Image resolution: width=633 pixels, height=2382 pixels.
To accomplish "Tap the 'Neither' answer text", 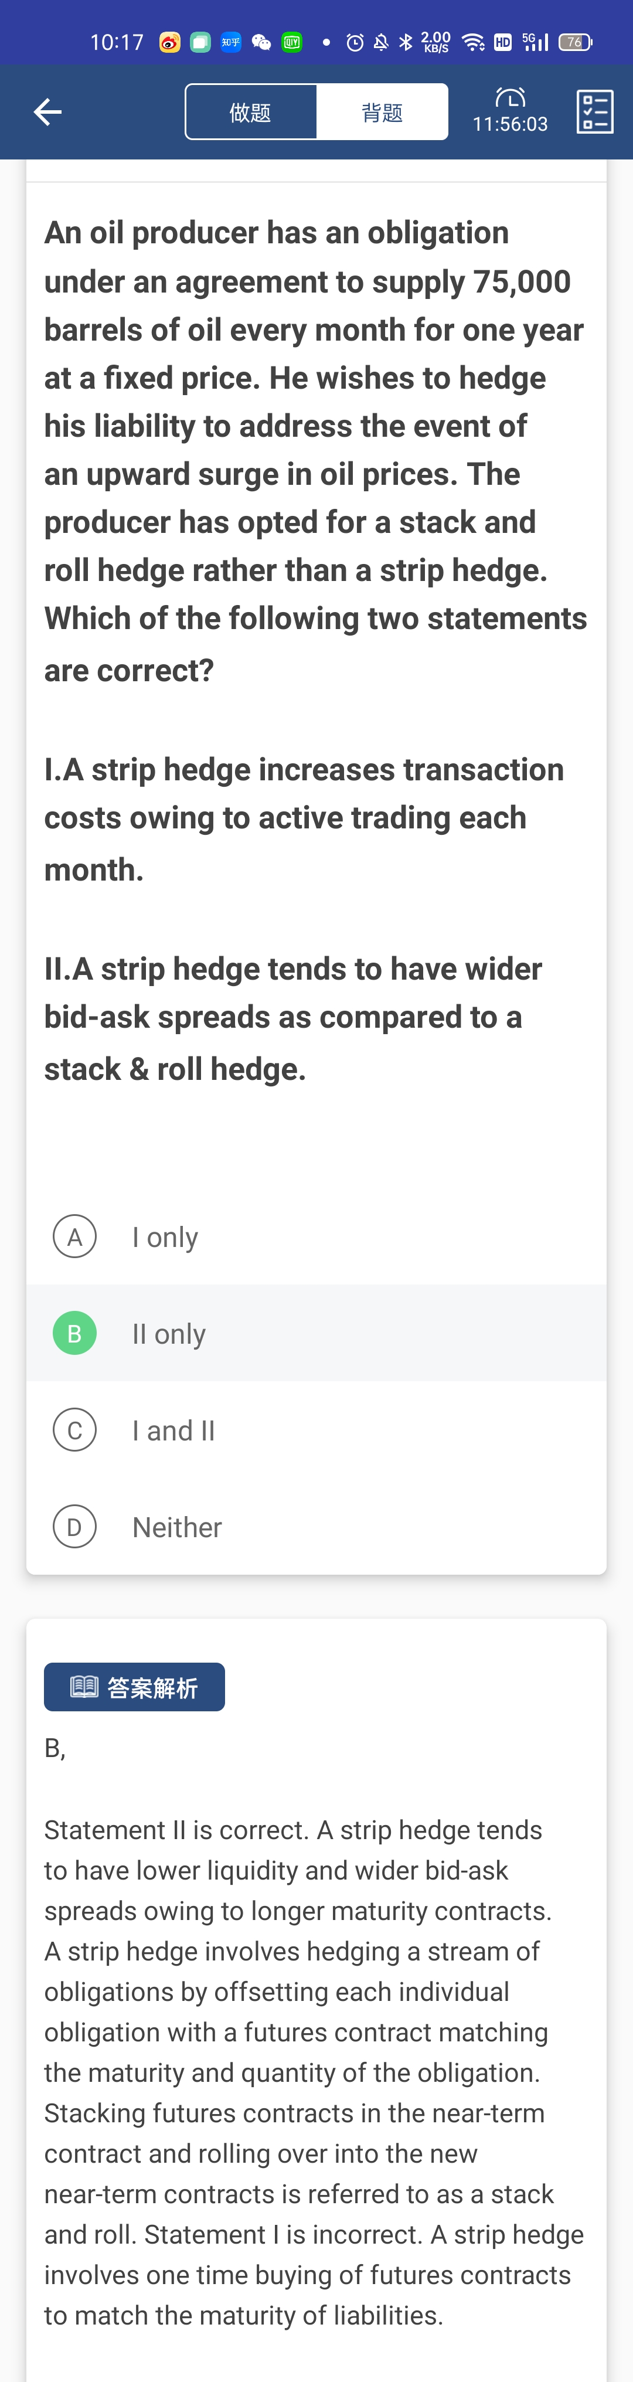I will tap(176, 1528).
